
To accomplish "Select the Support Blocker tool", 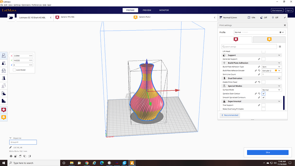I will tap(4, 93).
